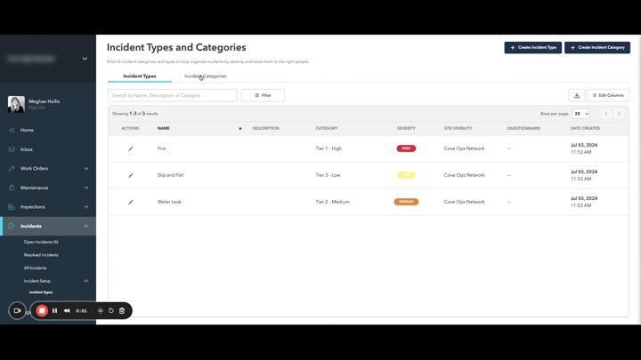The image size is (641, 360).
Task: Click the Inspections sidebar icon
Action: coord(12,207)
